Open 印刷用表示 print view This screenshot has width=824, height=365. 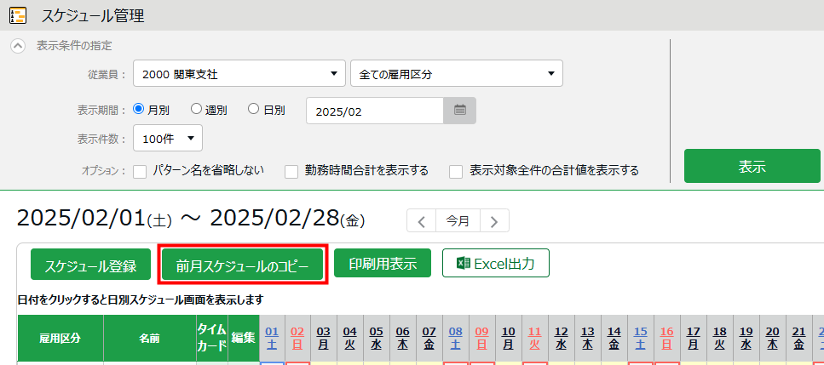pos(383,264)
